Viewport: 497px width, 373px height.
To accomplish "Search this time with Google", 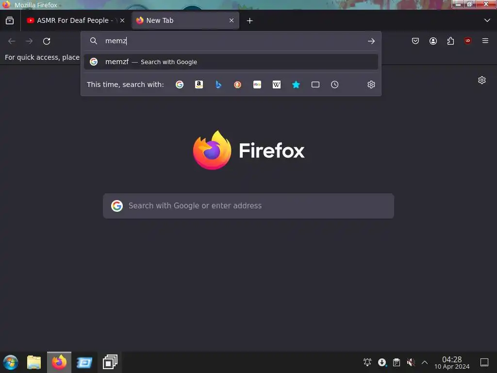I will click(180, 85).
